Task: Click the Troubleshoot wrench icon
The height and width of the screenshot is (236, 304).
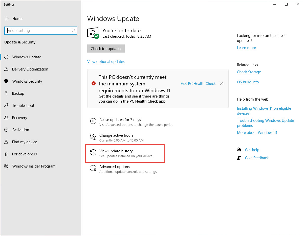Action: pyautogui.click(x=7, y=106)
